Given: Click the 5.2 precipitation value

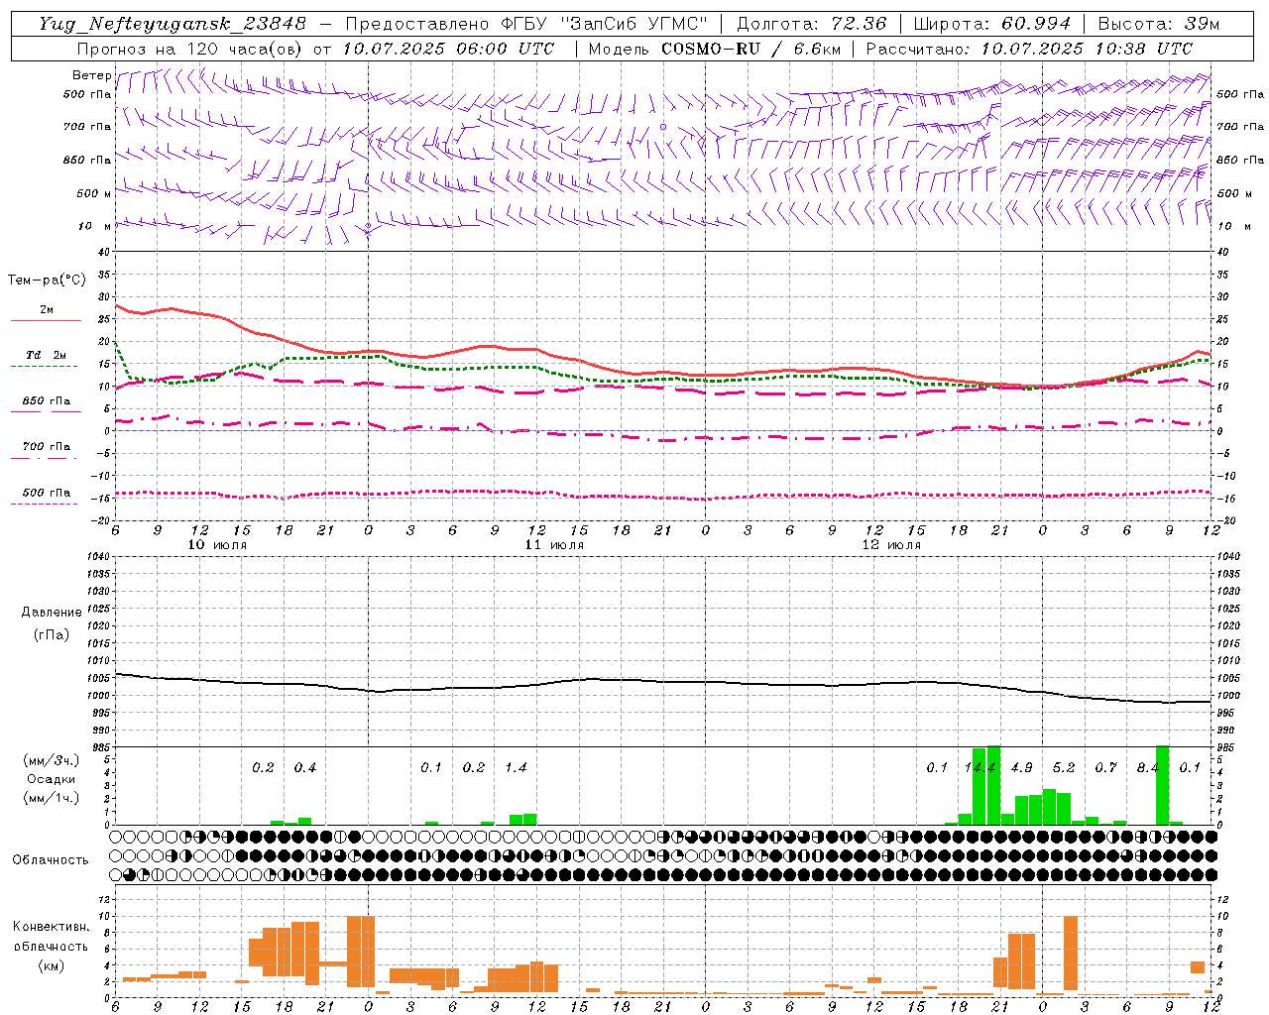Looking at the screenshot, I should 1064,768.
